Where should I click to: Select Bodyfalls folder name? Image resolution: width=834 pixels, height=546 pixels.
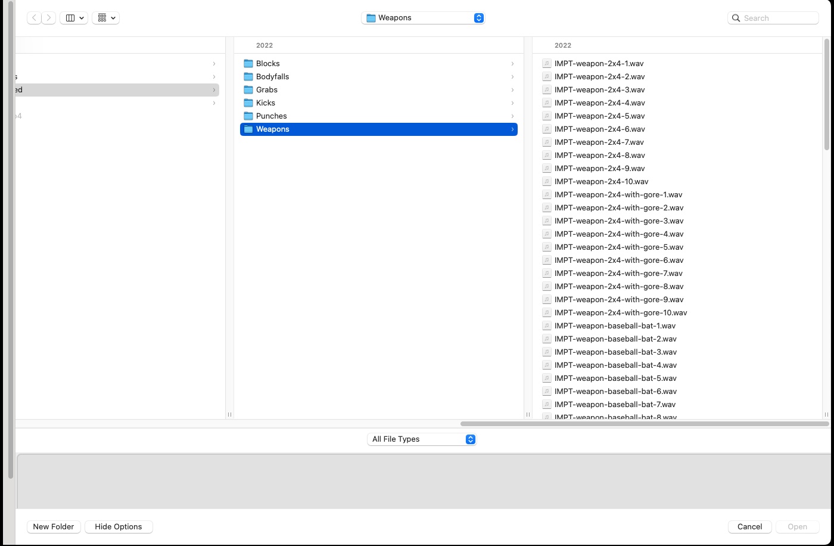[272, 77]
